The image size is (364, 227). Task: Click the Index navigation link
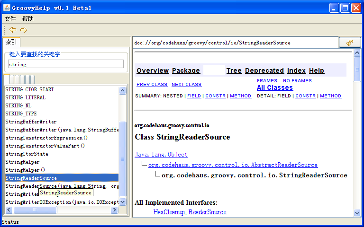pyautogui.click(x=296, y=70)
